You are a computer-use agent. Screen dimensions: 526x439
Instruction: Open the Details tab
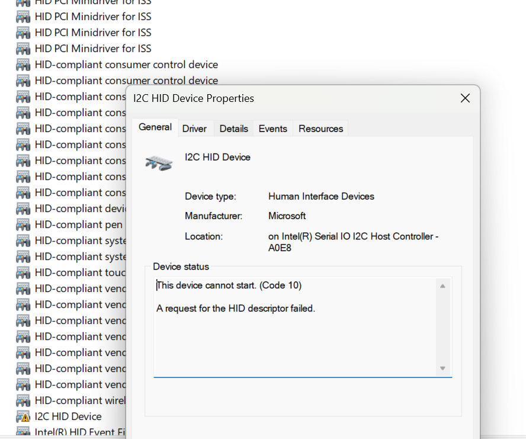pyautogui.click(x=233, y=129)
